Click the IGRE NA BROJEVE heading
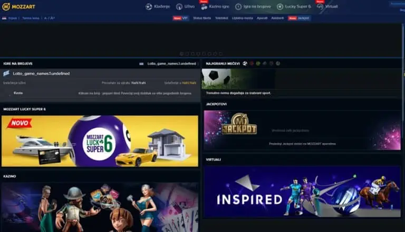The height and width of the screenshot is (232, 405). click(x=18, y=64)
